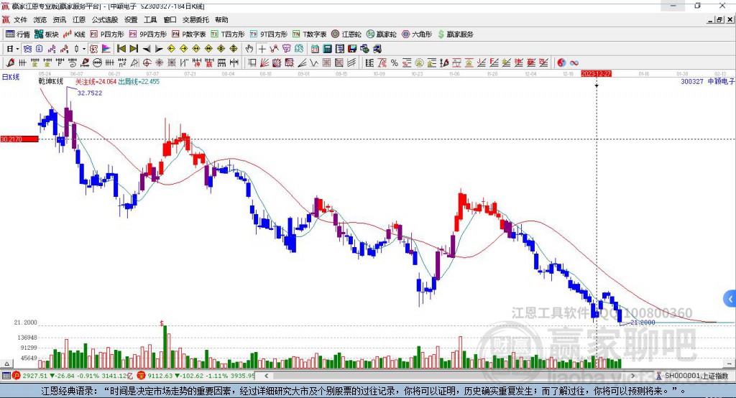736x398 pixels.
Task: Open the 公式选股 menu
Action: (x=105, y=19)
